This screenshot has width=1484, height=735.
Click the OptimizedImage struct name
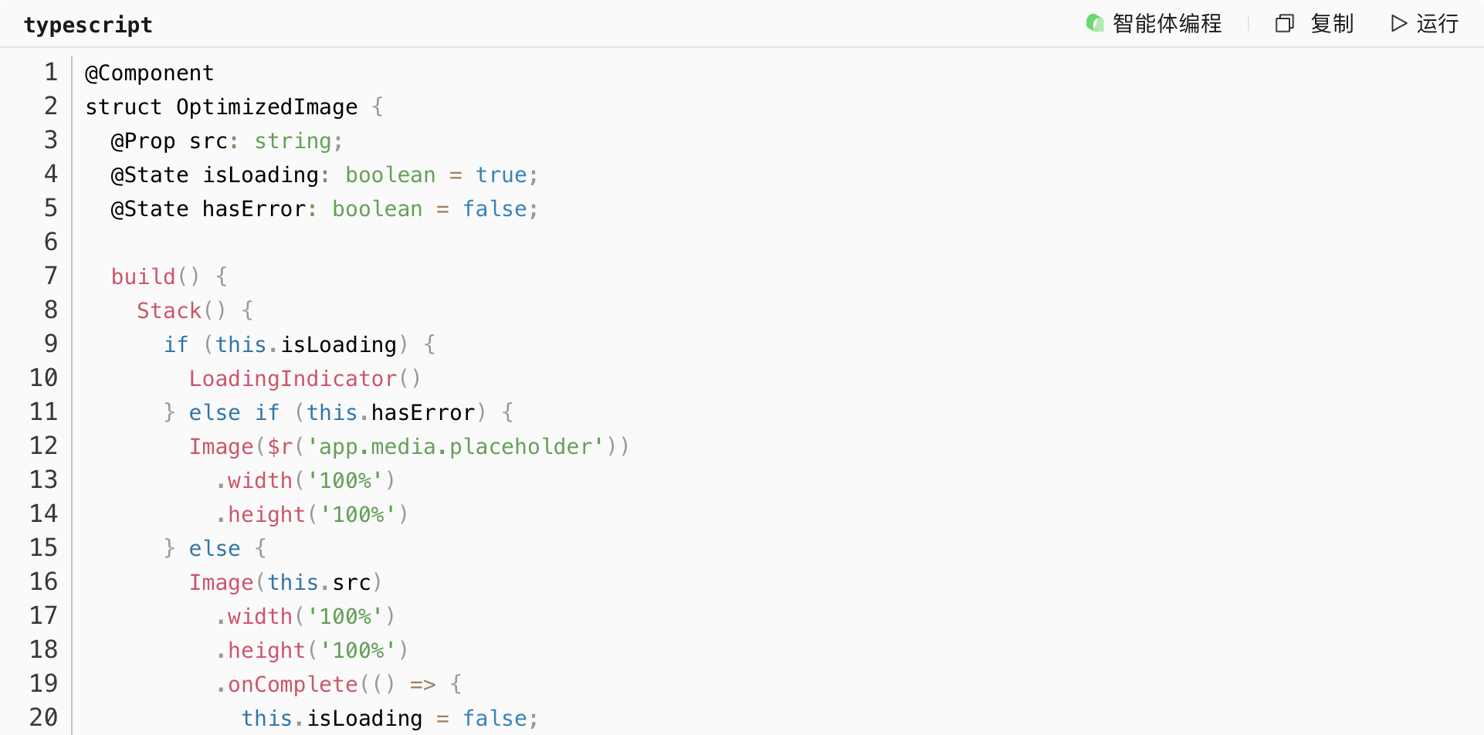click(266, 107)
